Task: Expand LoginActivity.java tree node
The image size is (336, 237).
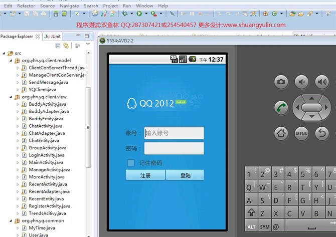Action: click(18, 155)
